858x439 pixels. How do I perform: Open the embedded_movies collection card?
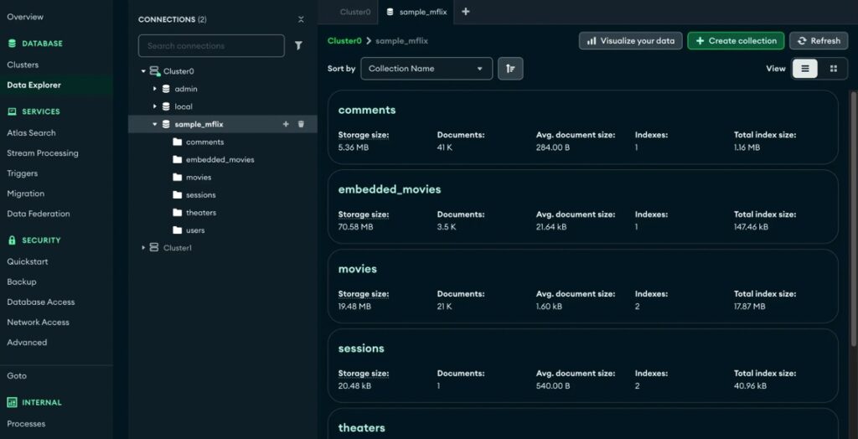coord(583,206)
